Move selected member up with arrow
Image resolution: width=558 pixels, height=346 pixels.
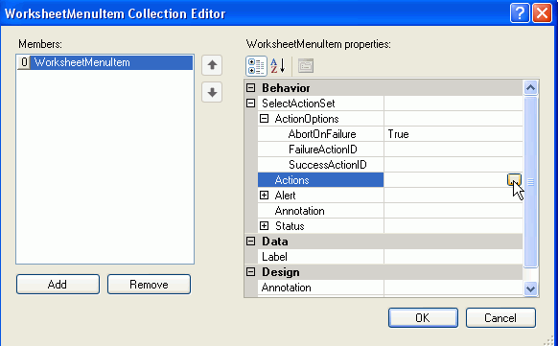[x=212, y=65]
